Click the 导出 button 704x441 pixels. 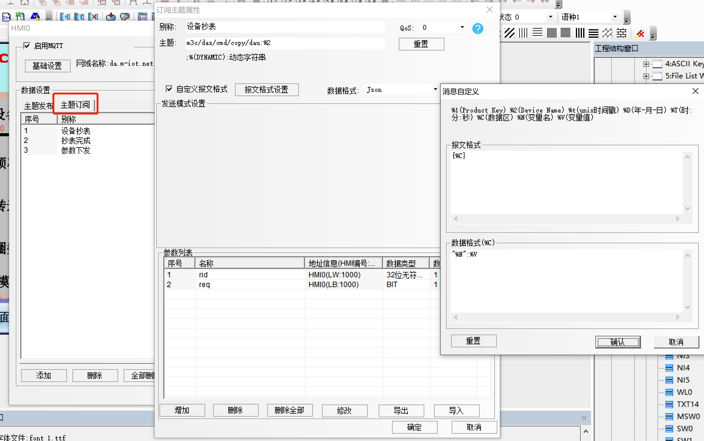(x=401, y=411)
